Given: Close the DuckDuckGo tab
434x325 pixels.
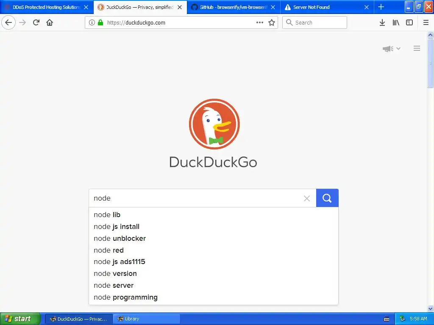Looking at the screenshot, I should [x=180, y=7].
